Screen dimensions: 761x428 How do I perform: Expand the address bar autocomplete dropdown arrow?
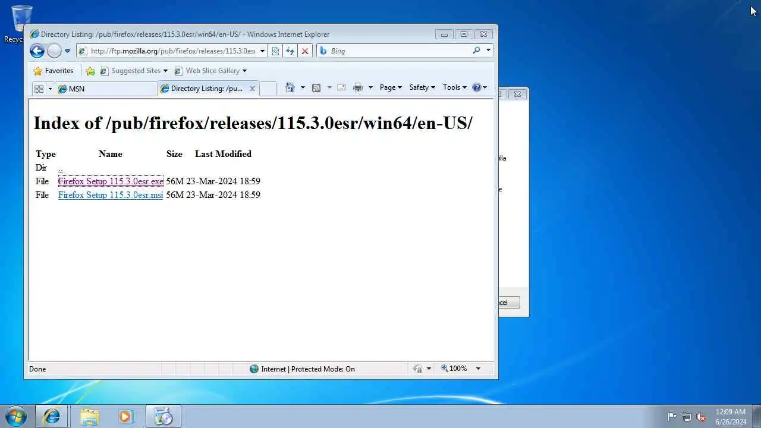(x=262, y=51)
